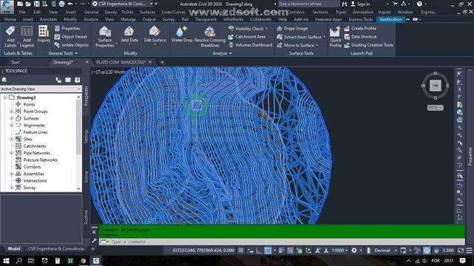Click the wrench customize icon beside command line
The image size is (474, 266).
94,241
